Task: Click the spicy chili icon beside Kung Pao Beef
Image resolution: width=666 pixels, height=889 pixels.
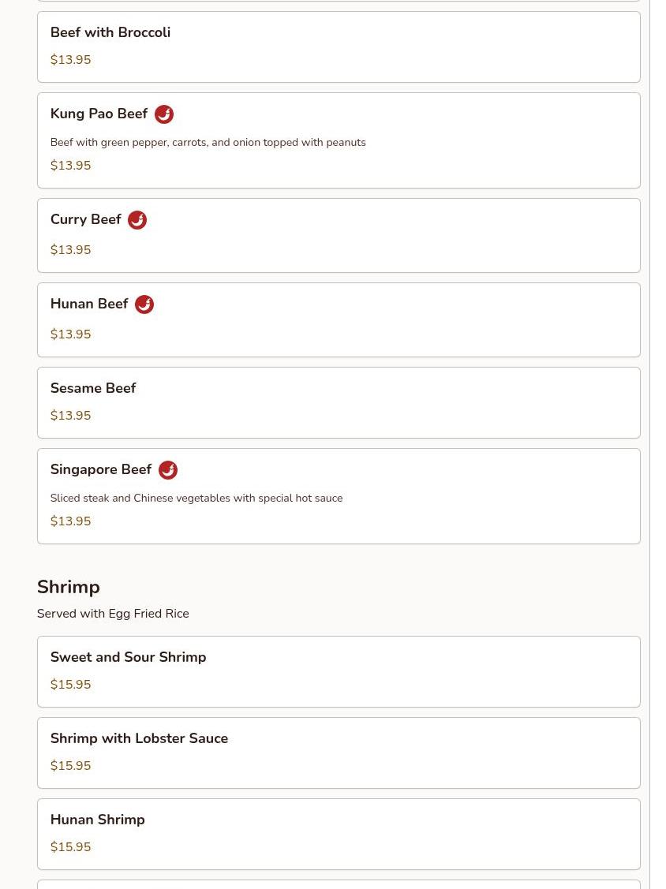Action: click(164, 114)
